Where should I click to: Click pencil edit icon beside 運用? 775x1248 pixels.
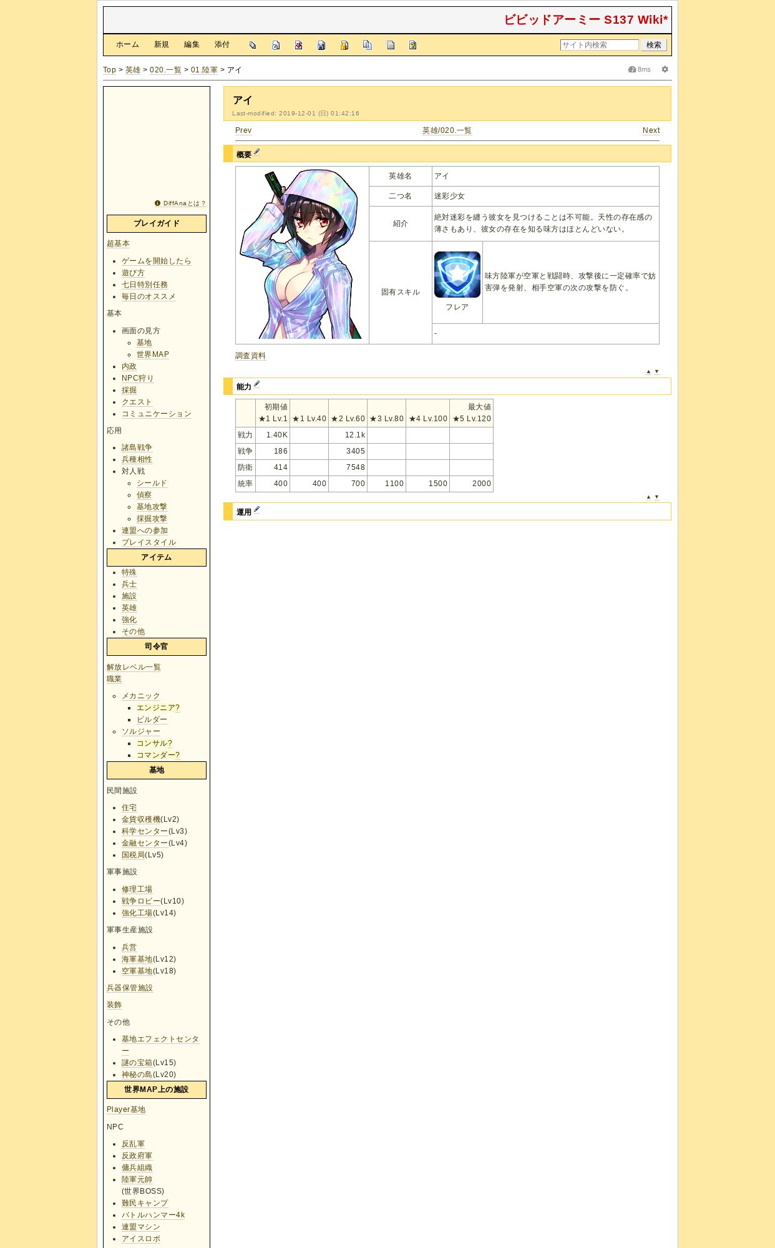[x=256, y=510]
